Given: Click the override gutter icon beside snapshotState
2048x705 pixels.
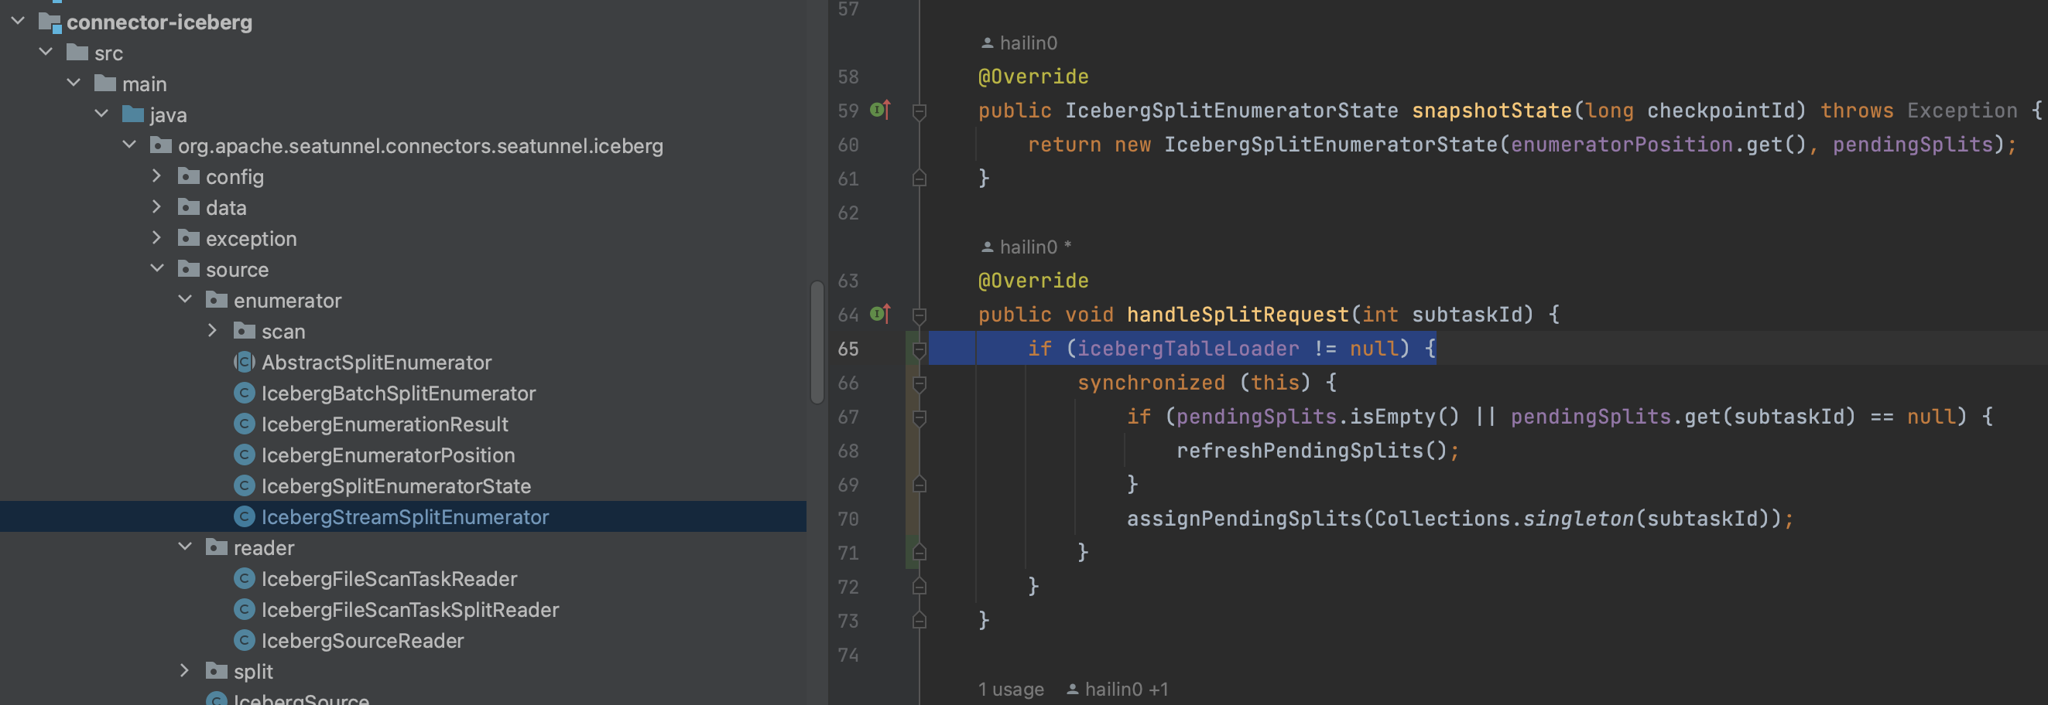Looking at the screenshot, I should (x=877, y=111).
